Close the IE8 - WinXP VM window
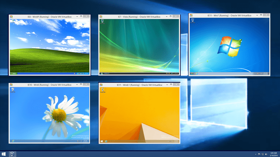Screen dimensions: 280x157 tap(87, 16)
